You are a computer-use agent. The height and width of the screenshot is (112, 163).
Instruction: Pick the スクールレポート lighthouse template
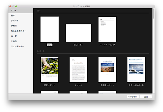point(136,70)
